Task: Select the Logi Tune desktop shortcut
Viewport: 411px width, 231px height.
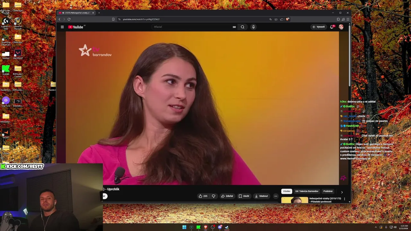Action: click(x=6, y=102)
